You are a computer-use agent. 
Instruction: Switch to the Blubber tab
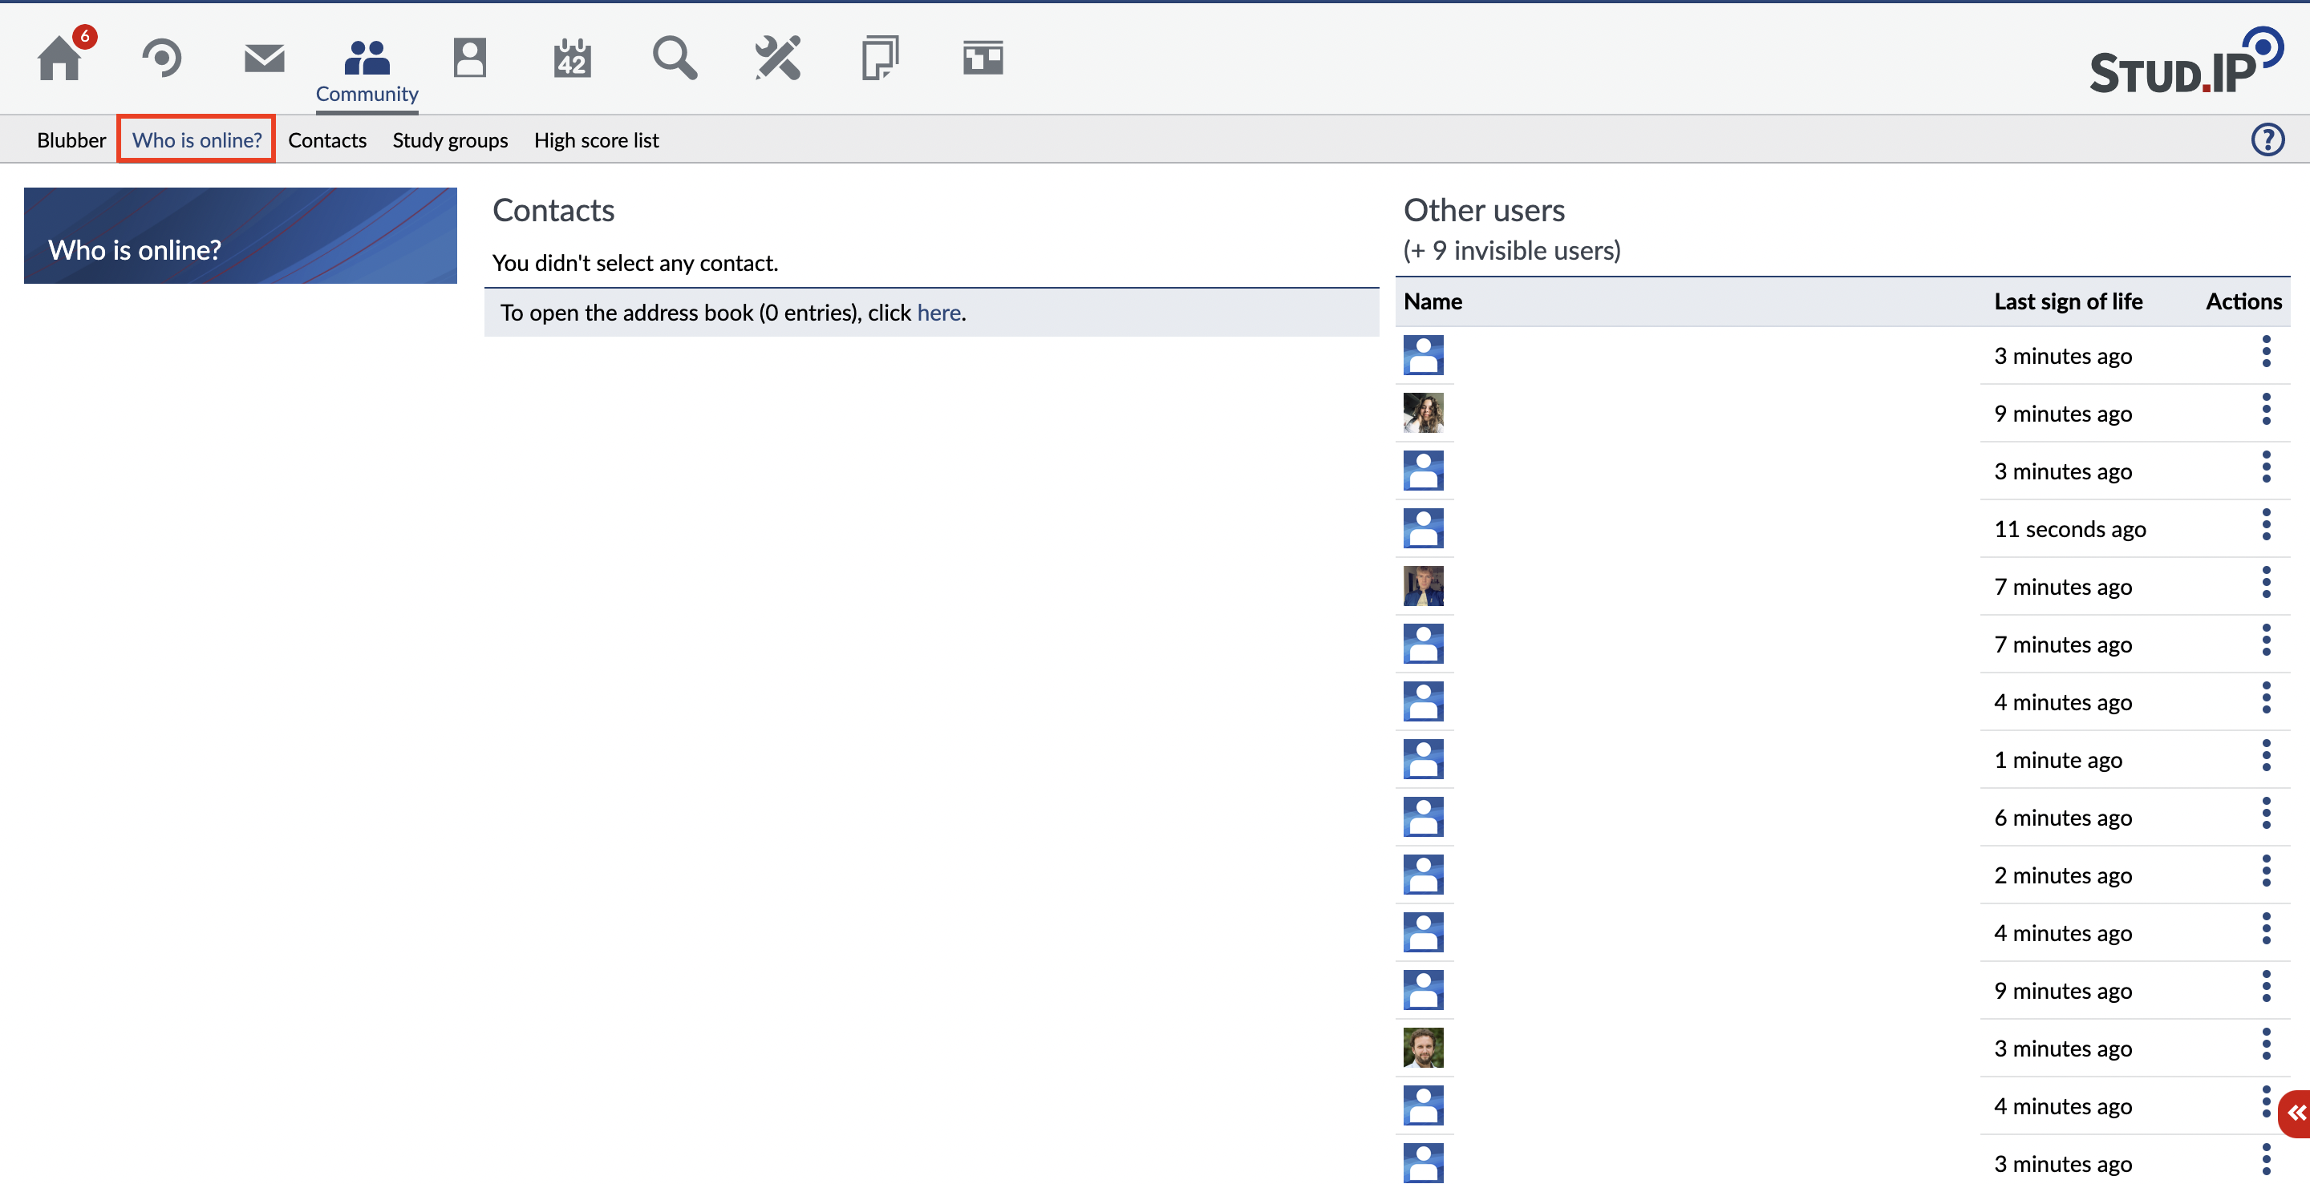click(x=71, y=141)
